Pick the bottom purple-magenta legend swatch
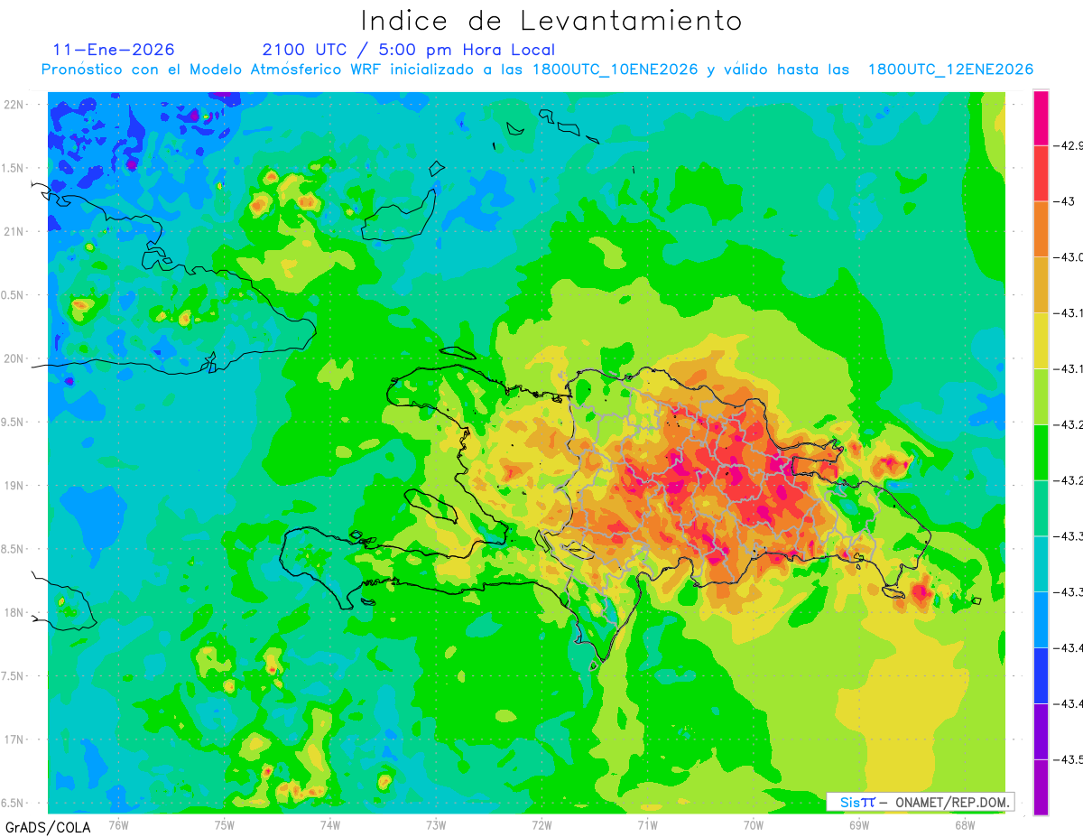1083x837 pixels. 1041,787
